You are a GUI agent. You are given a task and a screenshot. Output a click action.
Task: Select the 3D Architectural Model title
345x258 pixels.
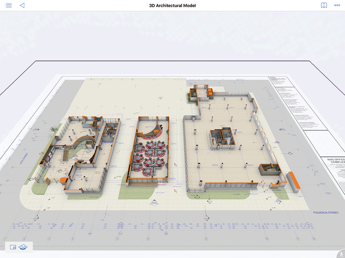pyautogui.click(x=172, y=5)
